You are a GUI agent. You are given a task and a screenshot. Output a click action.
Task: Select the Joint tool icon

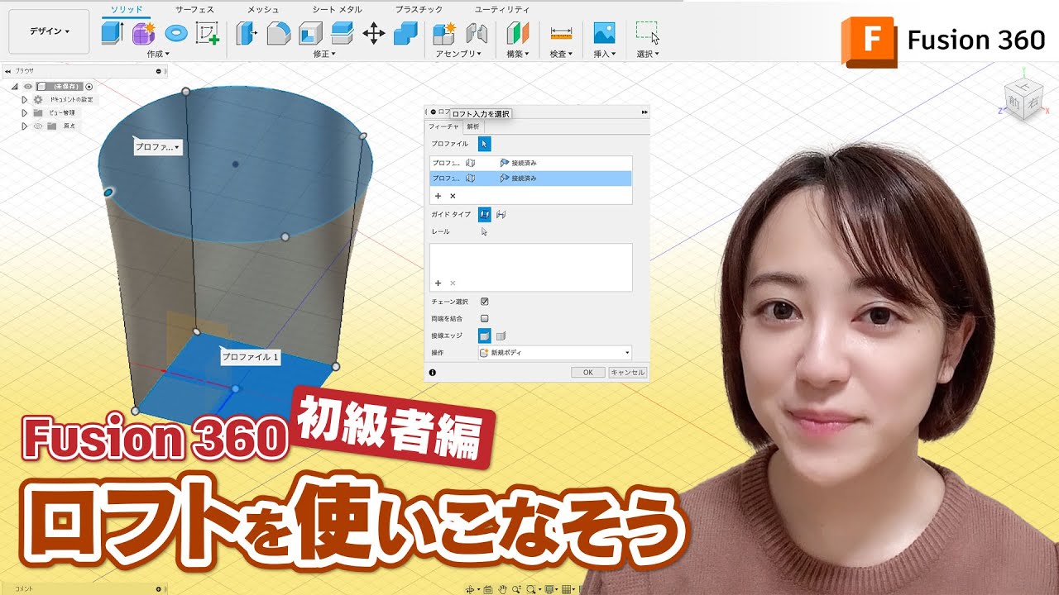pos(477,33)
